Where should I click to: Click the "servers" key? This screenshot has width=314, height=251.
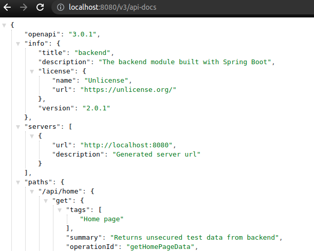tap(42, 127)
